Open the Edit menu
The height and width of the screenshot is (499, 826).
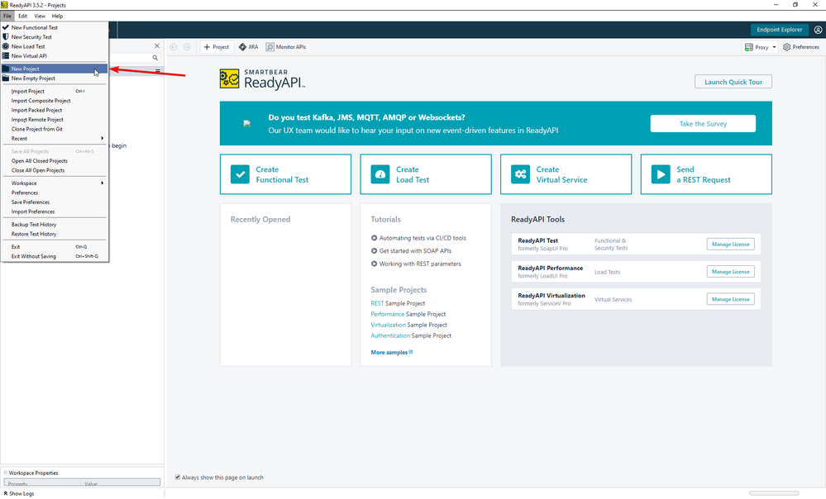point(22,16)
